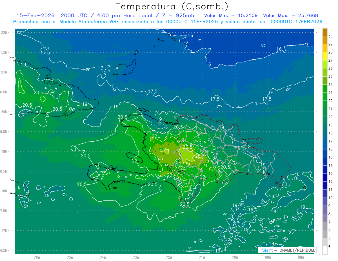Screen dimensions: 338x261
Task: Click the "18N" latitude axis label
Action: [5, 191]
